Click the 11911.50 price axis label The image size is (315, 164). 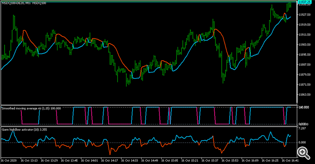point(304,35)
